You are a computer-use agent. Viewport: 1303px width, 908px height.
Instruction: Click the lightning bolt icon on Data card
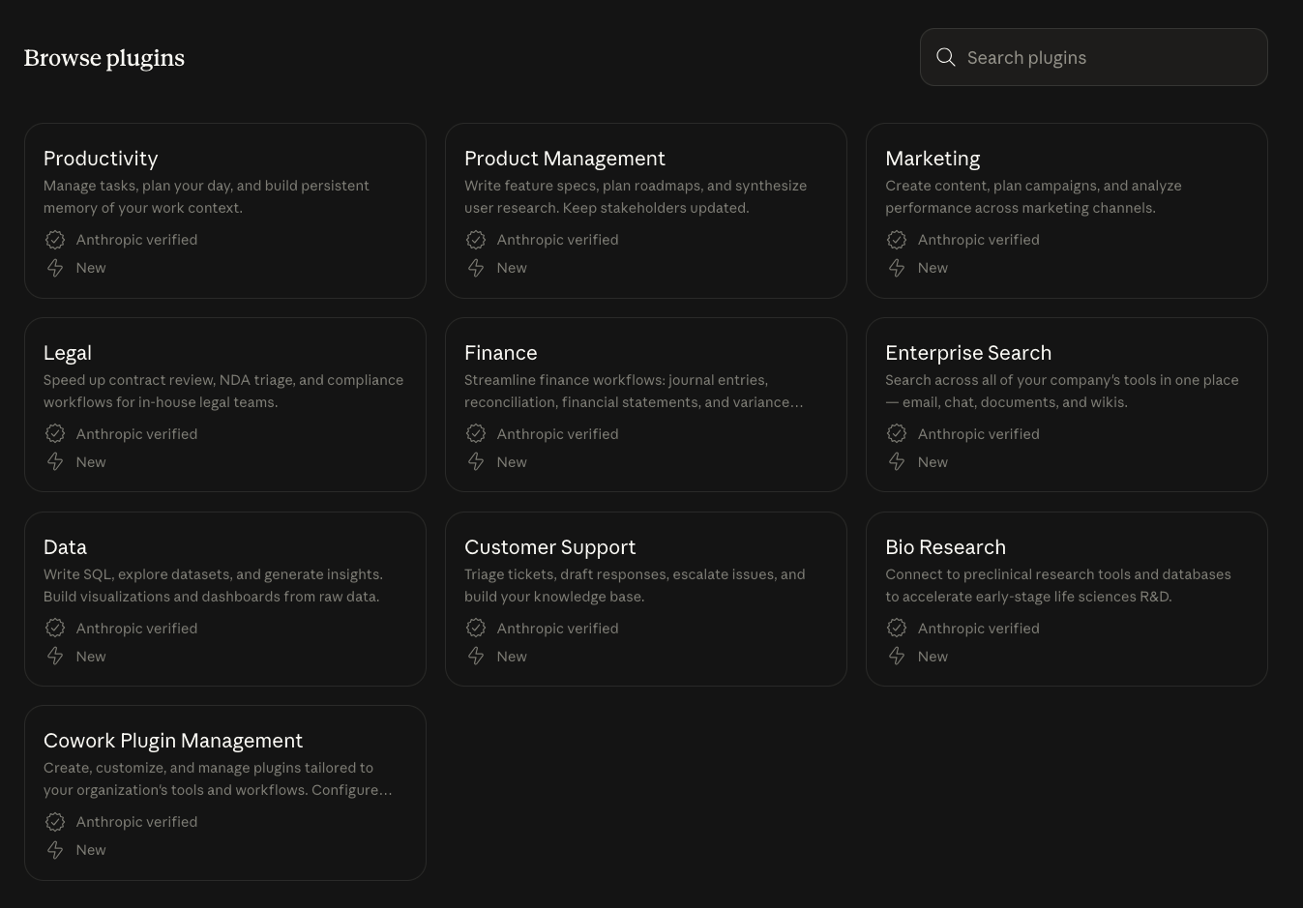55,657
